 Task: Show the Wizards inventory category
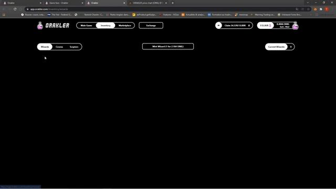point(45,47)
